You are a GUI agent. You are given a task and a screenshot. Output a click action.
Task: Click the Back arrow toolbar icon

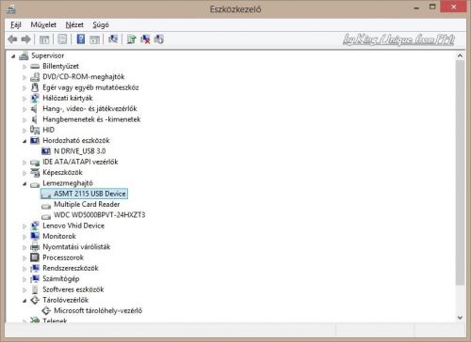pyautogui.click(x=12, y=39)
